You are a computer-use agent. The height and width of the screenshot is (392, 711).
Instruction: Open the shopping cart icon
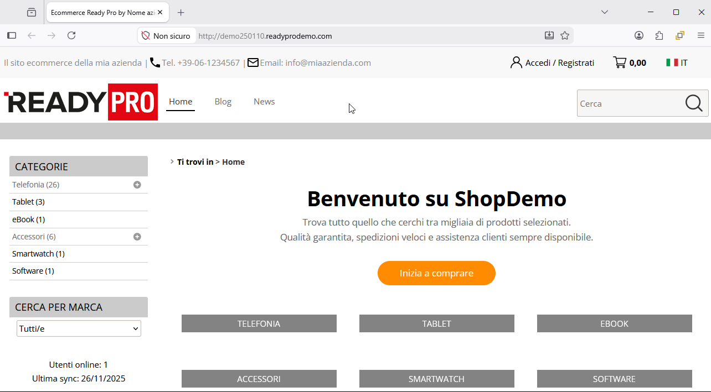click(620, 62)
